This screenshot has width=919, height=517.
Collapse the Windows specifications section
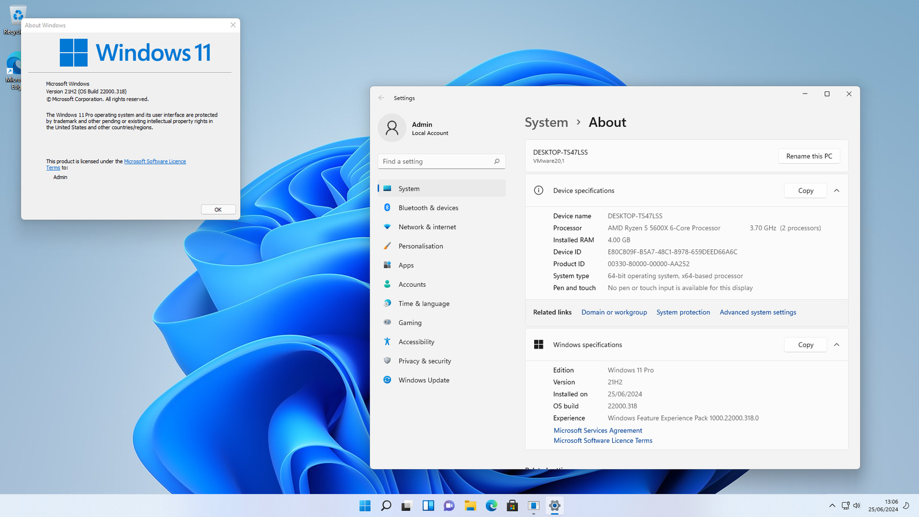coord(836,345)
